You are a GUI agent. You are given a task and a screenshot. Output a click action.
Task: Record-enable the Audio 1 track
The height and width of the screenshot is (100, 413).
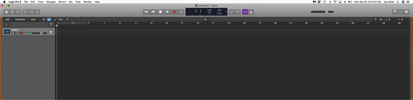tap(21, 33)
